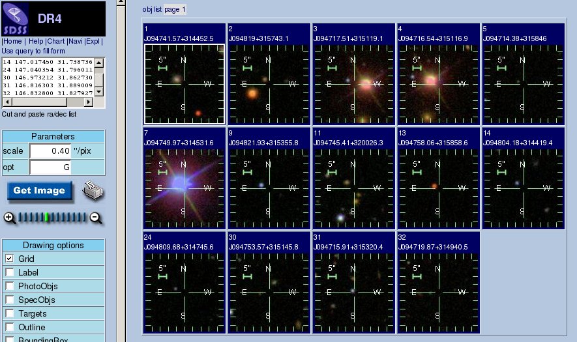The width and height of the screenshot is (577, 342).
Task: Click the zoom in magnifier icon
Action: click(10, 218)
